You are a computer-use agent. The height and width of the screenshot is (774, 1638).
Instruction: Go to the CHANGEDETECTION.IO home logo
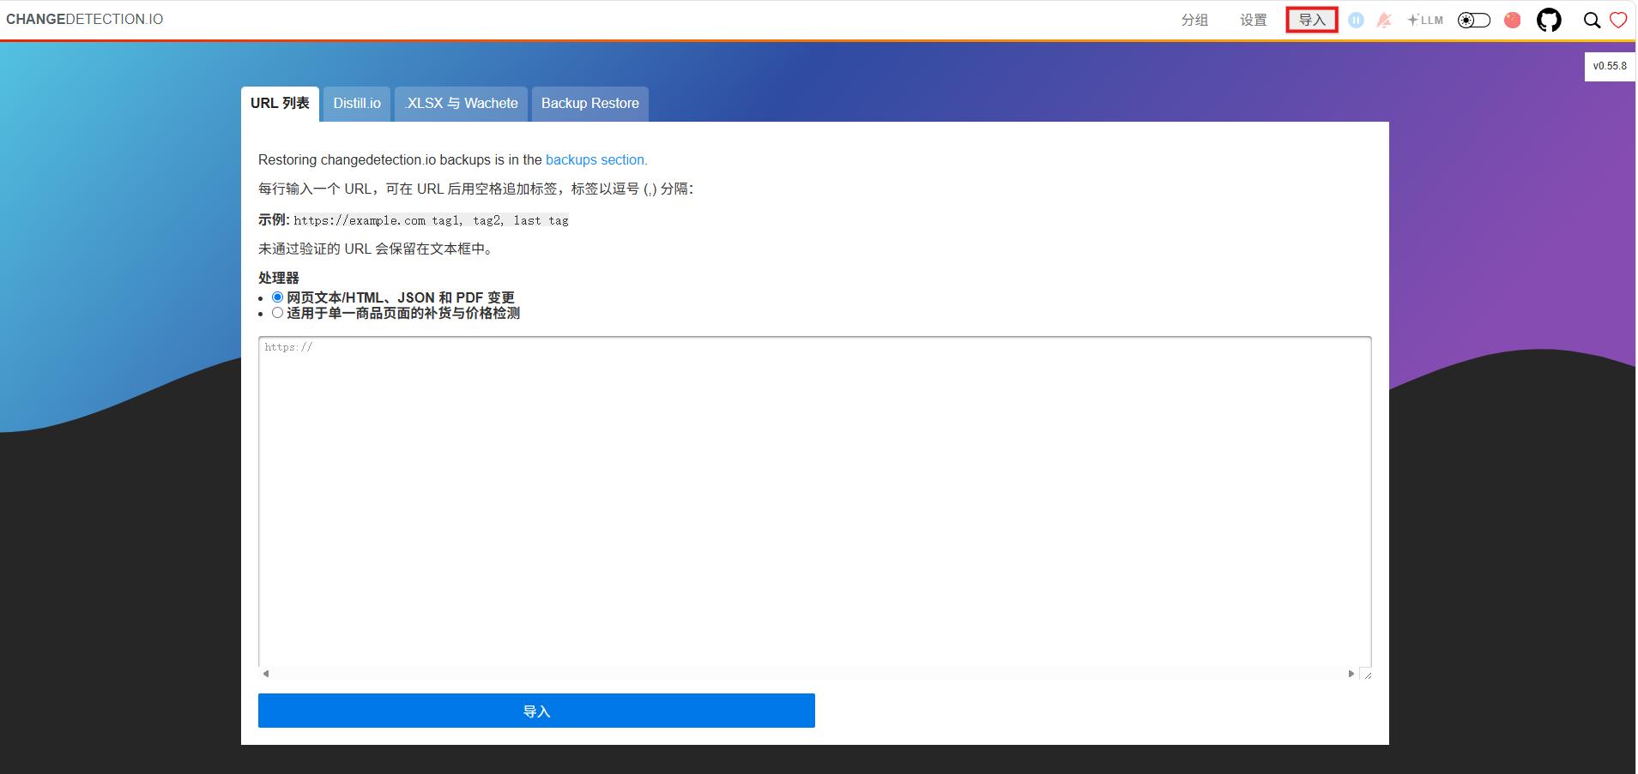[x=85, y=19]
